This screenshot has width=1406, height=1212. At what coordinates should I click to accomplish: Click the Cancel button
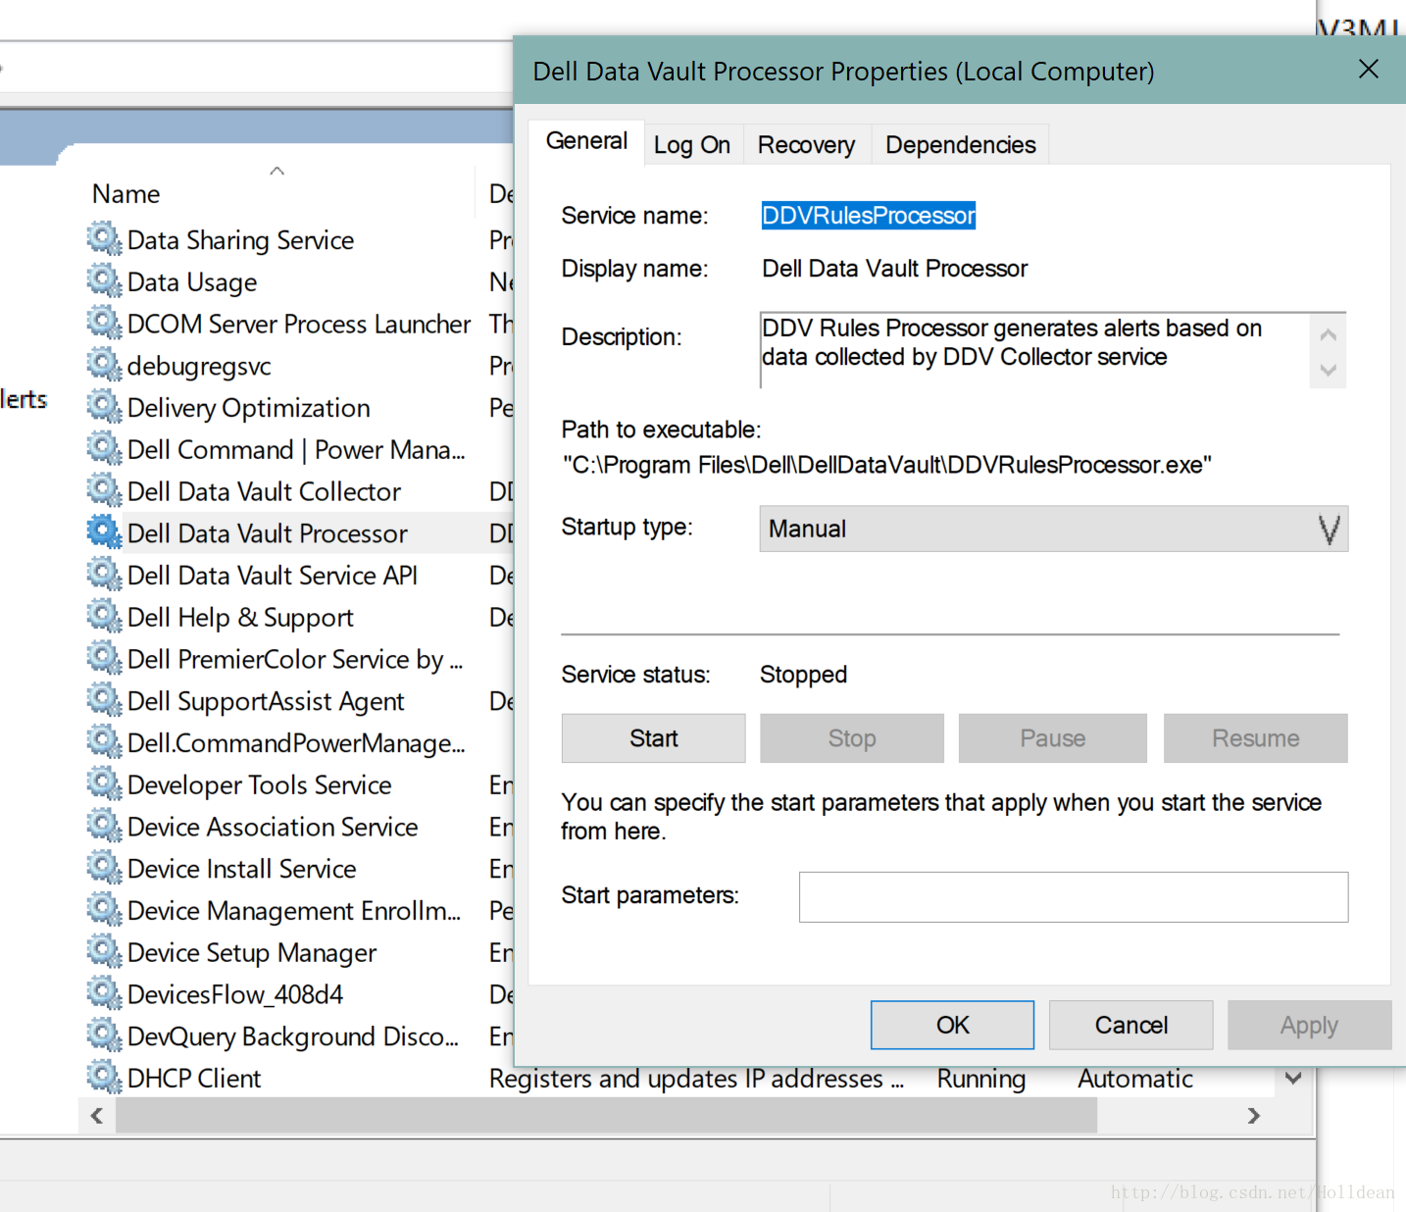click(x=1130, y=1026)
